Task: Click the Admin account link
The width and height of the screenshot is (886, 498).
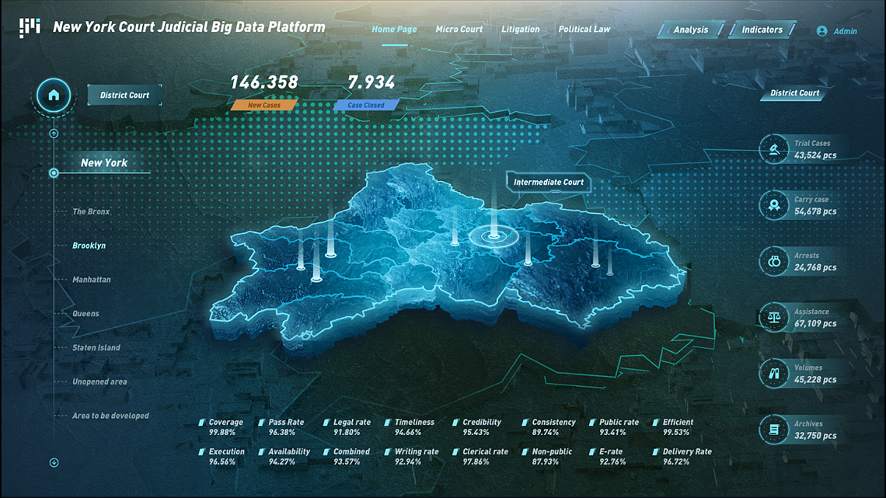Action: 846,32
